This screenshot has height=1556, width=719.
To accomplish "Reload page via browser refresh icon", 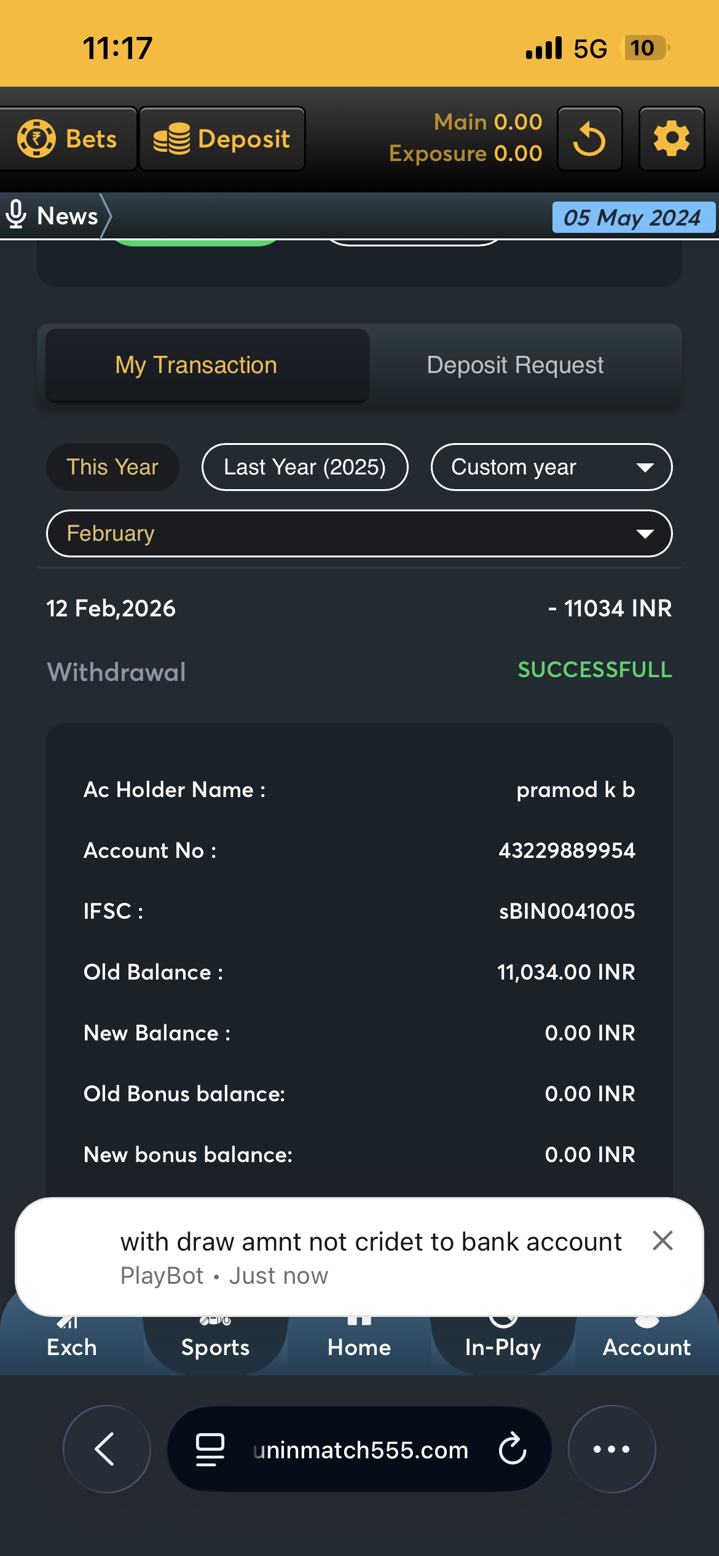I will [513, 1449].
